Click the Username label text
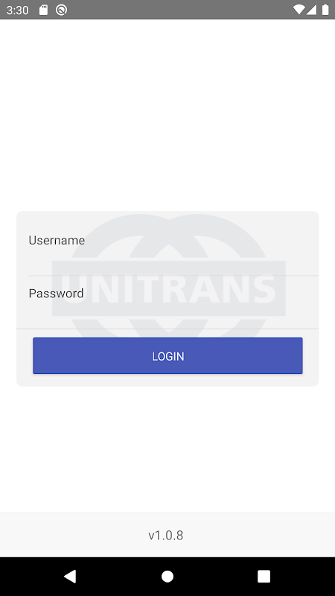335x596 pixels. click(57, 240)
